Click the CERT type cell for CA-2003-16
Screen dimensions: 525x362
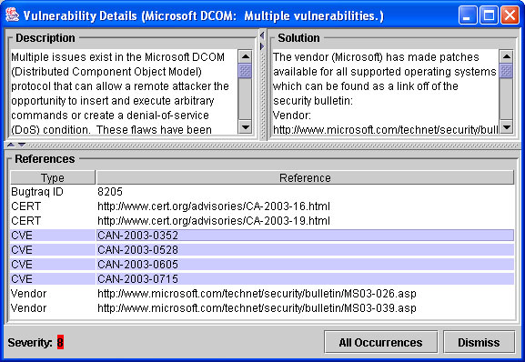53,206
